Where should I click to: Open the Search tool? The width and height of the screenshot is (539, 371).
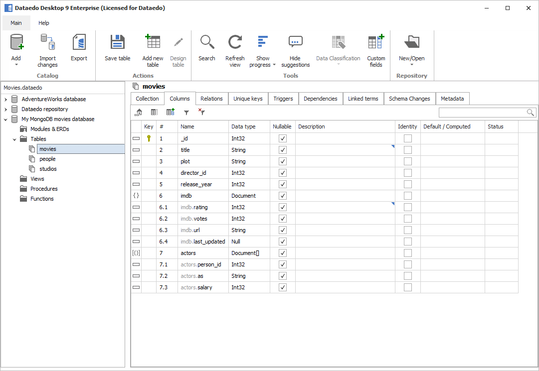206,43
